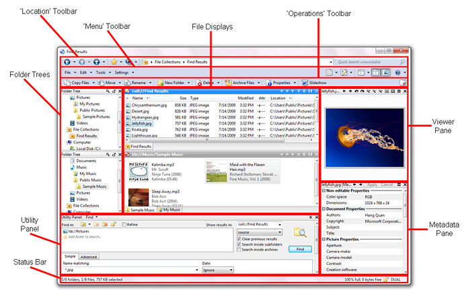Image resolution: width=464 pixels, height=290 pixels.
Task: Open Name matching dropdown arrow
Action: pyautogui.click(x=197, y=270)
